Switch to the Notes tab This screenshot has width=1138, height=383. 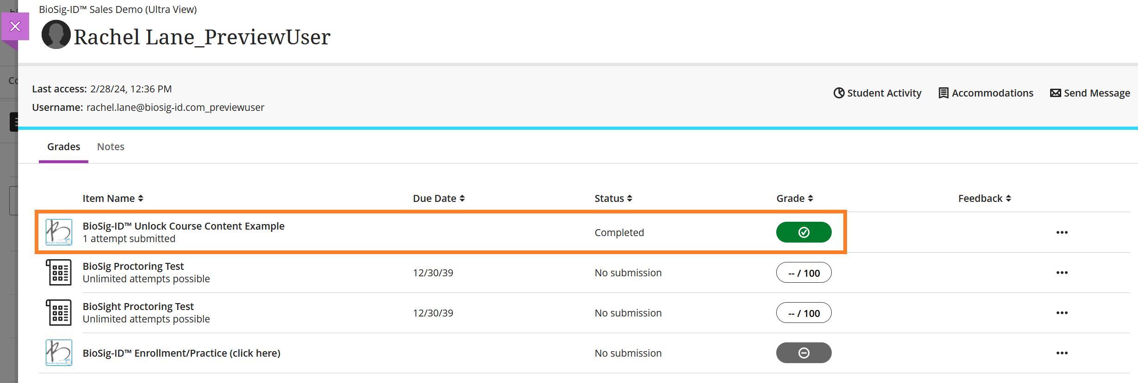(x=111, y=146)
